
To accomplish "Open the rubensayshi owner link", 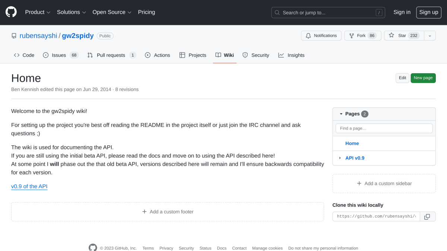I will pos(38,36).
